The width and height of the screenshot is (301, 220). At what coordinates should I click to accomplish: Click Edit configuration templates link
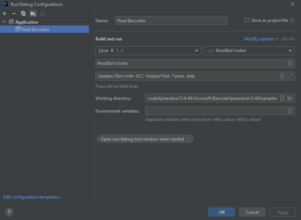[32, 197]
